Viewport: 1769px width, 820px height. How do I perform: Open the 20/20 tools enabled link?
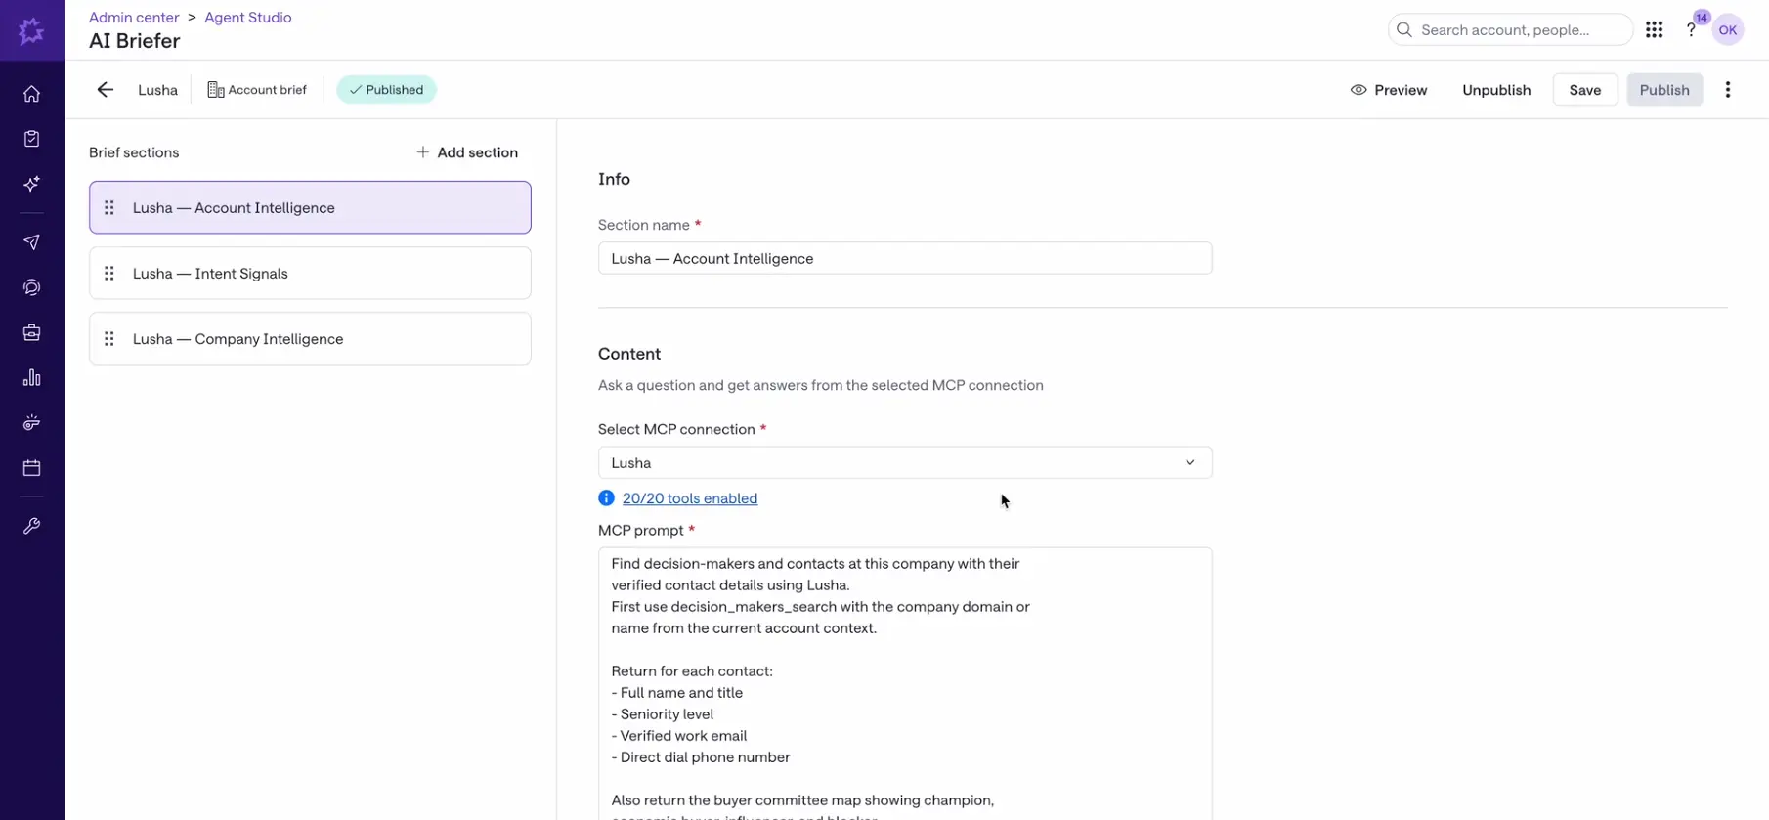point(690,498)
